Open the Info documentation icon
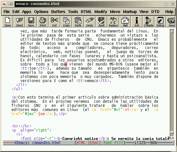The height and width of the screenshot is (152, 177). click(x=137, y=22)
